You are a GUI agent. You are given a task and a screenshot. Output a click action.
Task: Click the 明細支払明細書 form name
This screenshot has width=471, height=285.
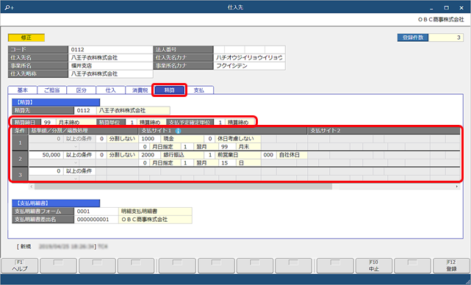tap(155, 212)
